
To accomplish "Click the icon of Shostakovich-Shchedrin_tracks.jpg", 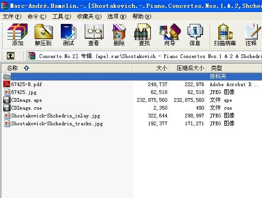I will click(7, 123).
